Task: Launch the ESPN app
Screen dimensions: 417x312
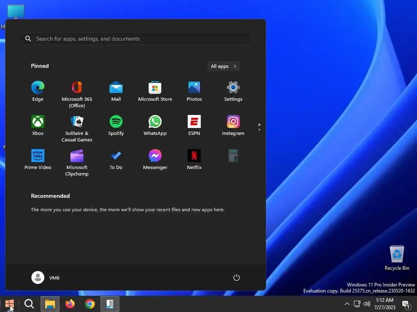Action: [194, 126]
